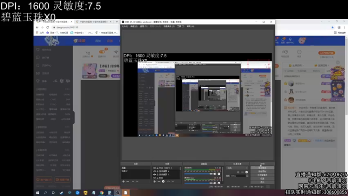Click the Studio Mode button in controls
Viewport: 348px width, 196px height.
(x=262, y=175)
